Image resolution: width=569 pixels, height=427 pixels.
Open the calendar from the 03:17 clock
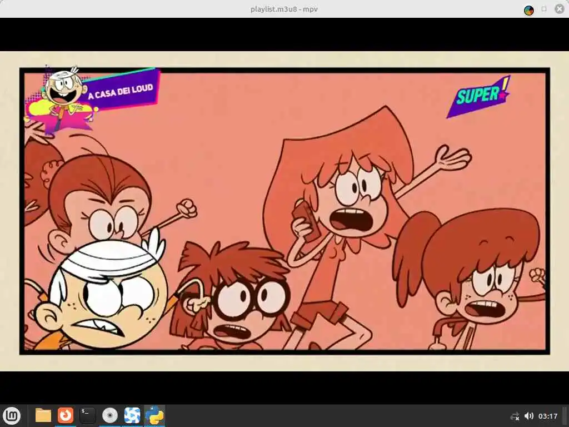(548, 416)
